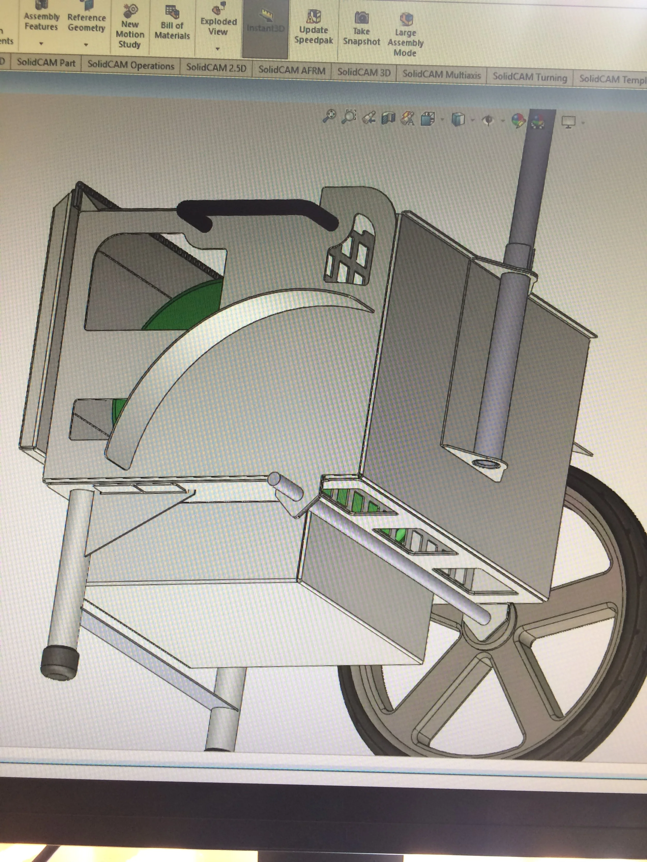647x862 pixels.
Task: Click the Display Style cube icon
Action: 458,119
